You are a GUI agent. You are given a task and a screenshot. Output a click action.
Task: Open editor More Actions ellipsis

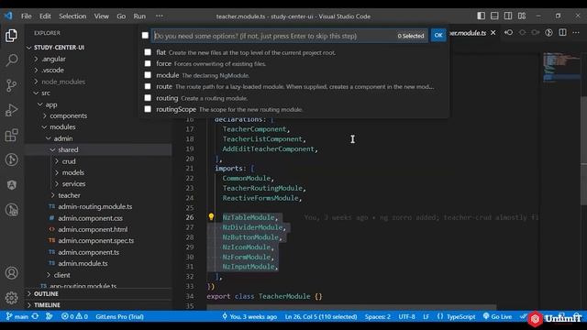[576, 33]
